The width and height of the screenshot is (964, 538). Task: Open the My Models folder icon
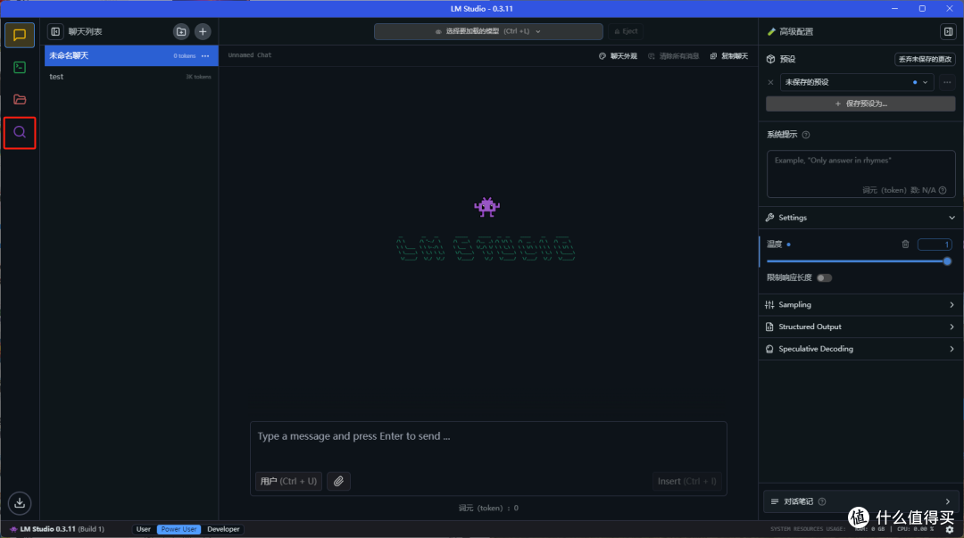(20, 99)
